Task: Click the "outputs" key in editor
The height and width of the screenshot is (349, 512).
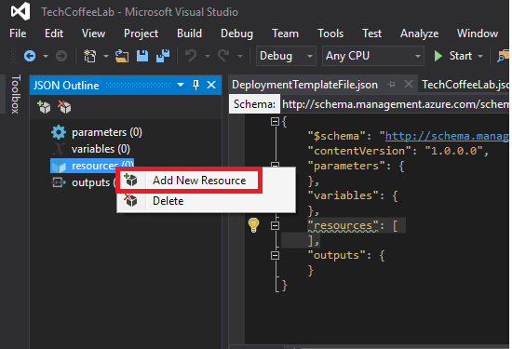Action: coord(337,255)
